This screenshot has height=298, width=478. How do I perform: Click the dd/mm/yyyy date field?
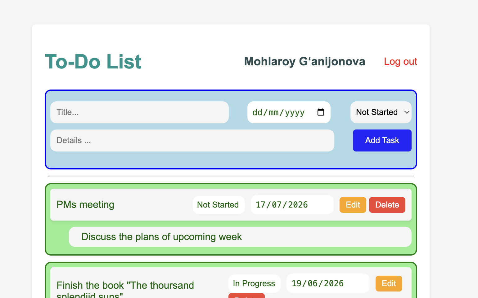[x=289, y=112]
